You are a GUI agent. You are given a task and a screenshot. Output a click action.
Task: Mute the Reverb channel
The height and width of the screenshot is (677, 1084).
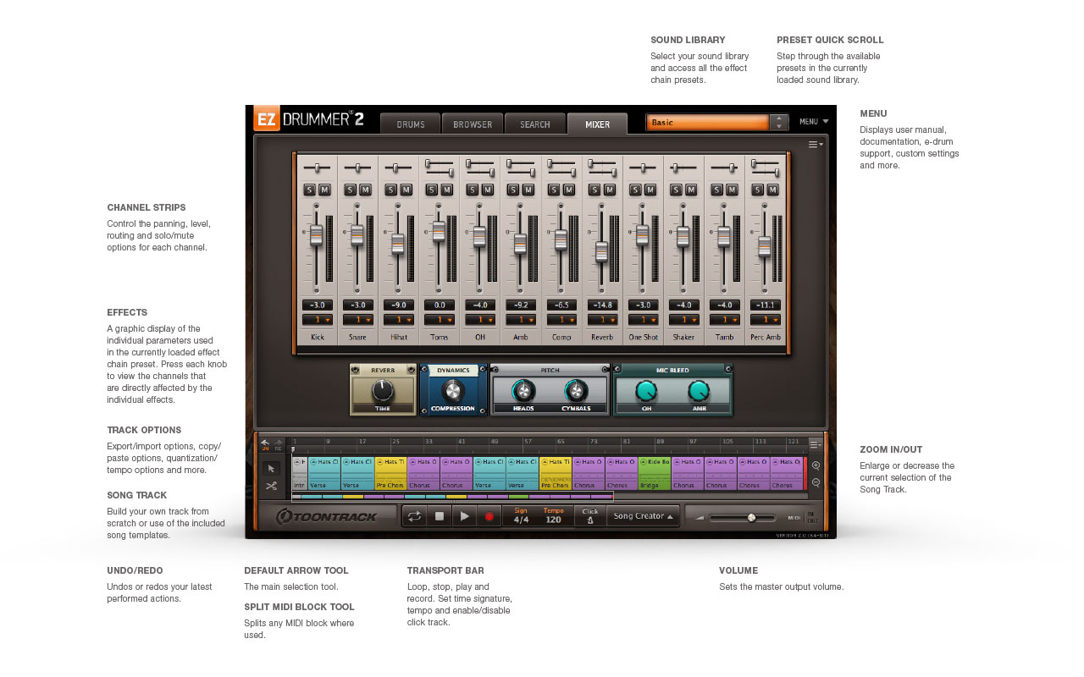(609, 190)
